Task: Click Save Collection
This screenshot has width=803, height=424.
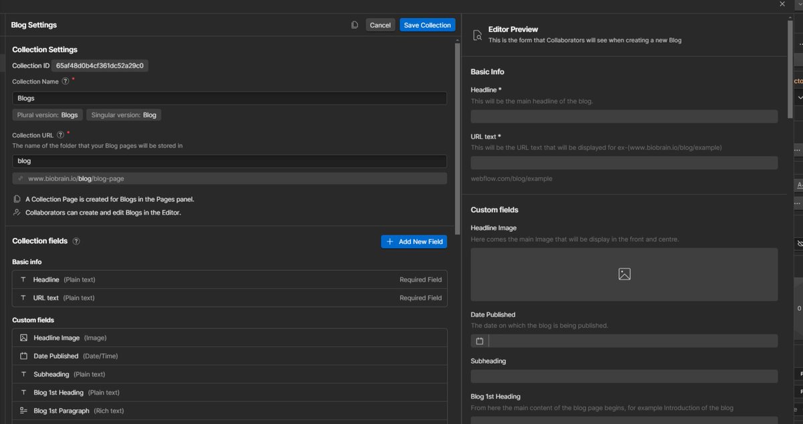Action: point(427,25)
